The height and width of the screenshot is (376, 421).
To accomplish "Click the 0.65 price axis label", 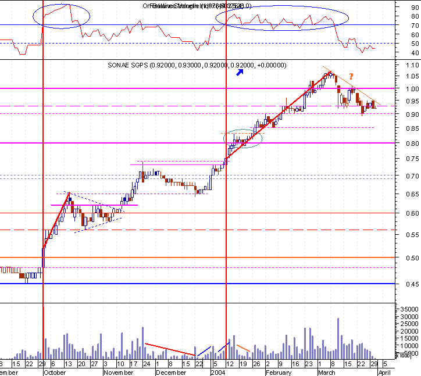I will click(x=412, y=194).
